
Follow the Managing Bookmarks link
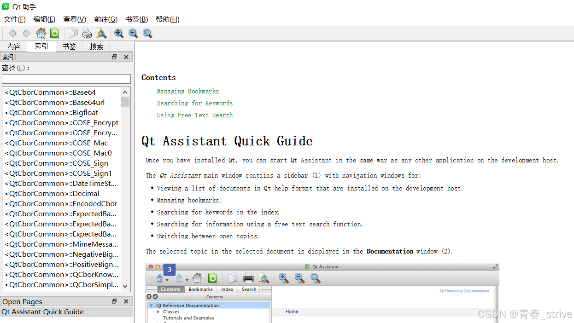[188, 91]
